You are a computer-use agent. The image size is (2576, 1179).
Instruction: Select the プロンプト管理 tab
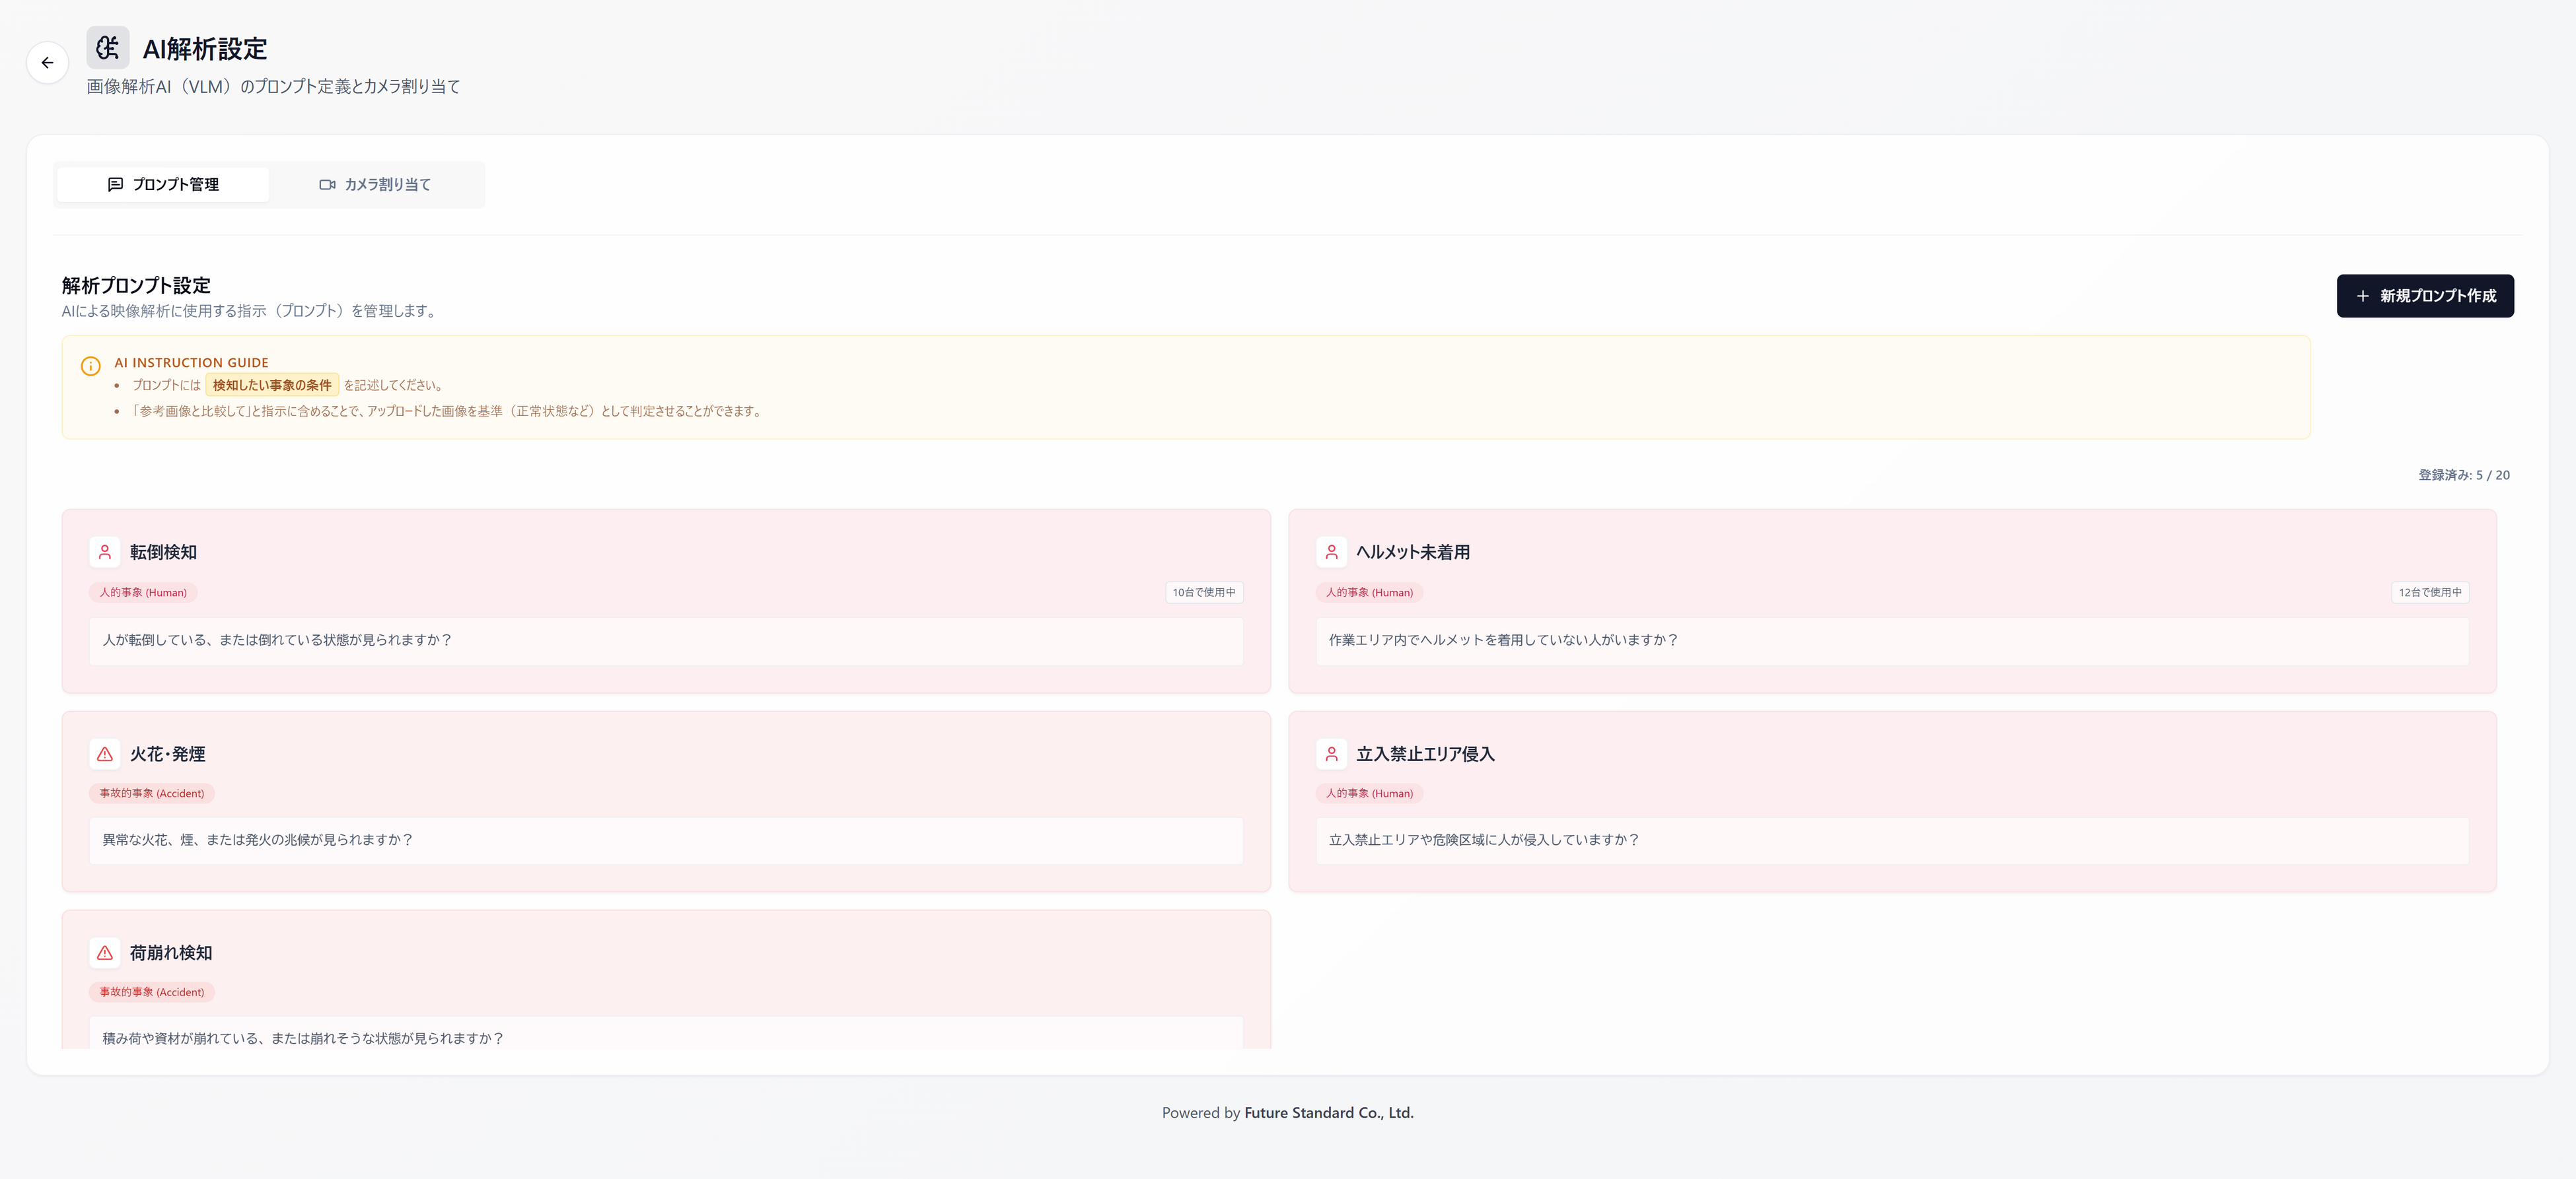point(163,185)
